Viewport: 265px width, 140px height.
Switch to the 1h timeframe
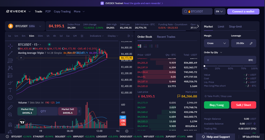[x=48, y=36]
